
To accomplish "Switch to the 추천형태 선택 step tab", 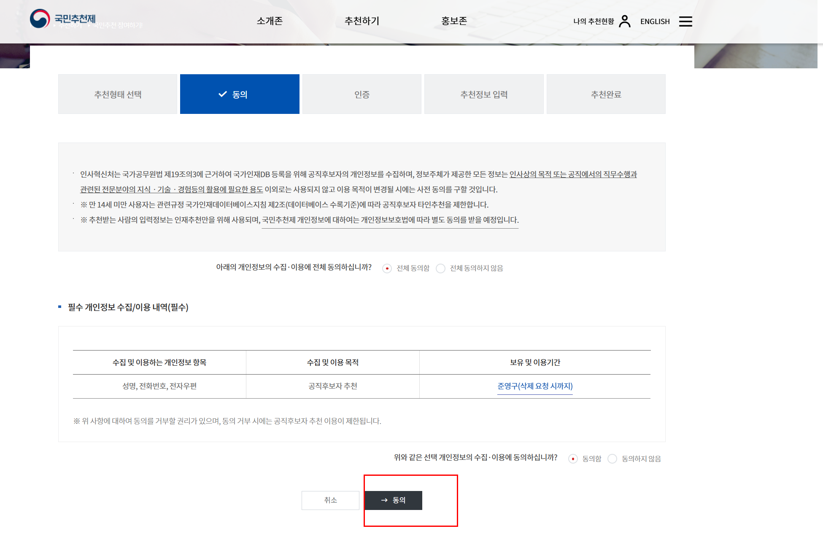I will pos(118,94).
